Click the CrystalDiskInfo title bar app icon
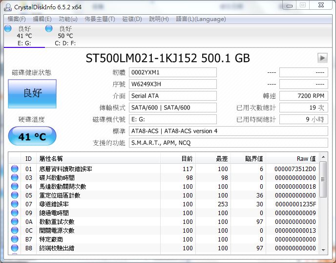This screenshot has height=263, width=336. tap(8, 7)
